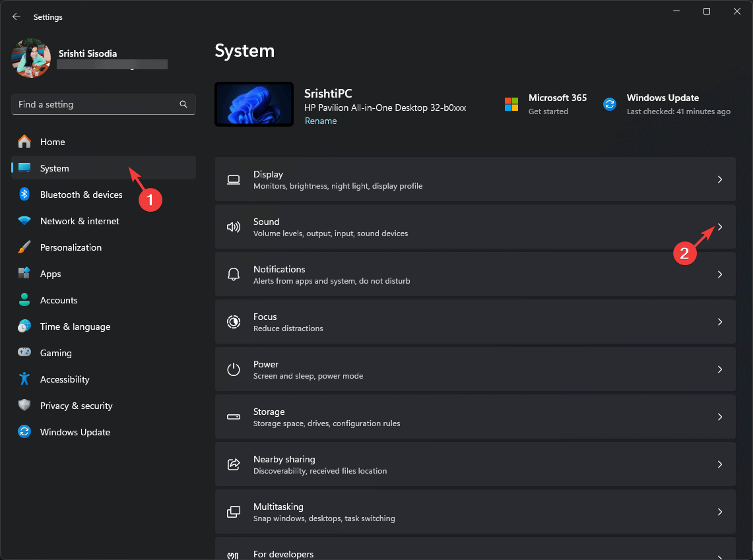Expand the Storage settings chevron
This screenshot has width=753, height=560.
pyautogui.click(x=720, y=417)
